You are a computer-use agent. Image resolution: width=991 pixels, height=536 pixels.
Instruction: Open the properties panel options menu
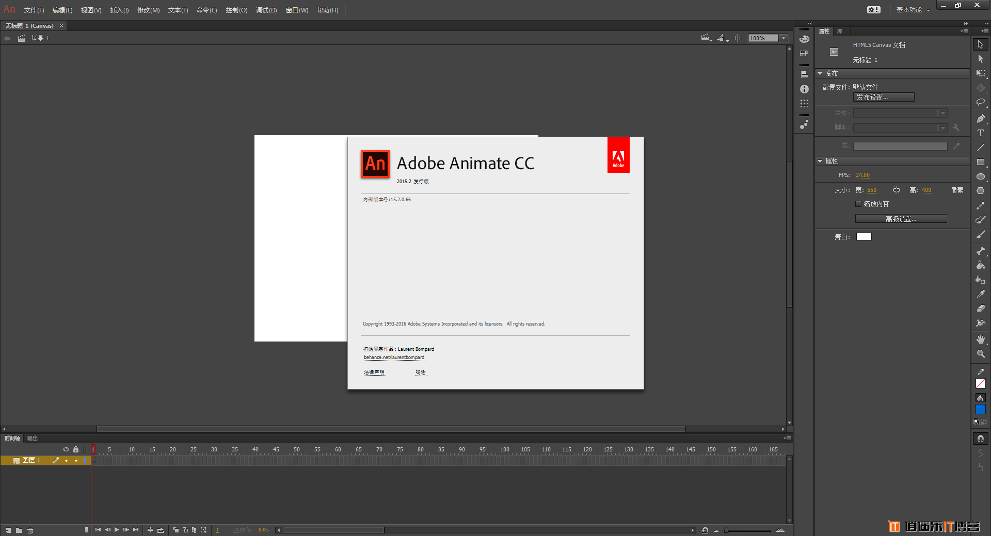click(x=964, y=31)
